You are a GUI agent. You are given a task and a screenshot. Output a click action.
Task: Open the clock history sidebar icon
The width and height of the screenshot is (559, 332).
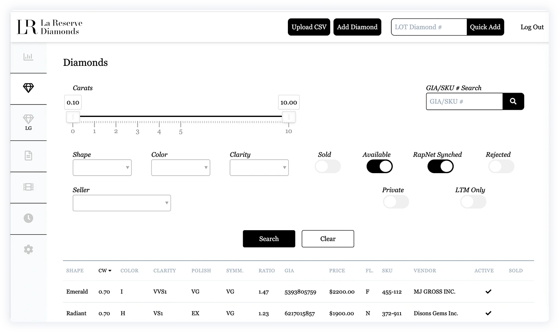tap(28, 218)
